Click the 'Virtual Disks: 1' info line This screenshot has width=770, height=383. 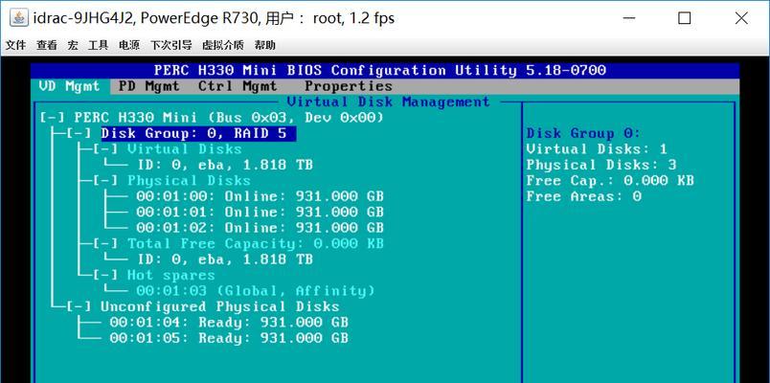click(x=597, y=149)
